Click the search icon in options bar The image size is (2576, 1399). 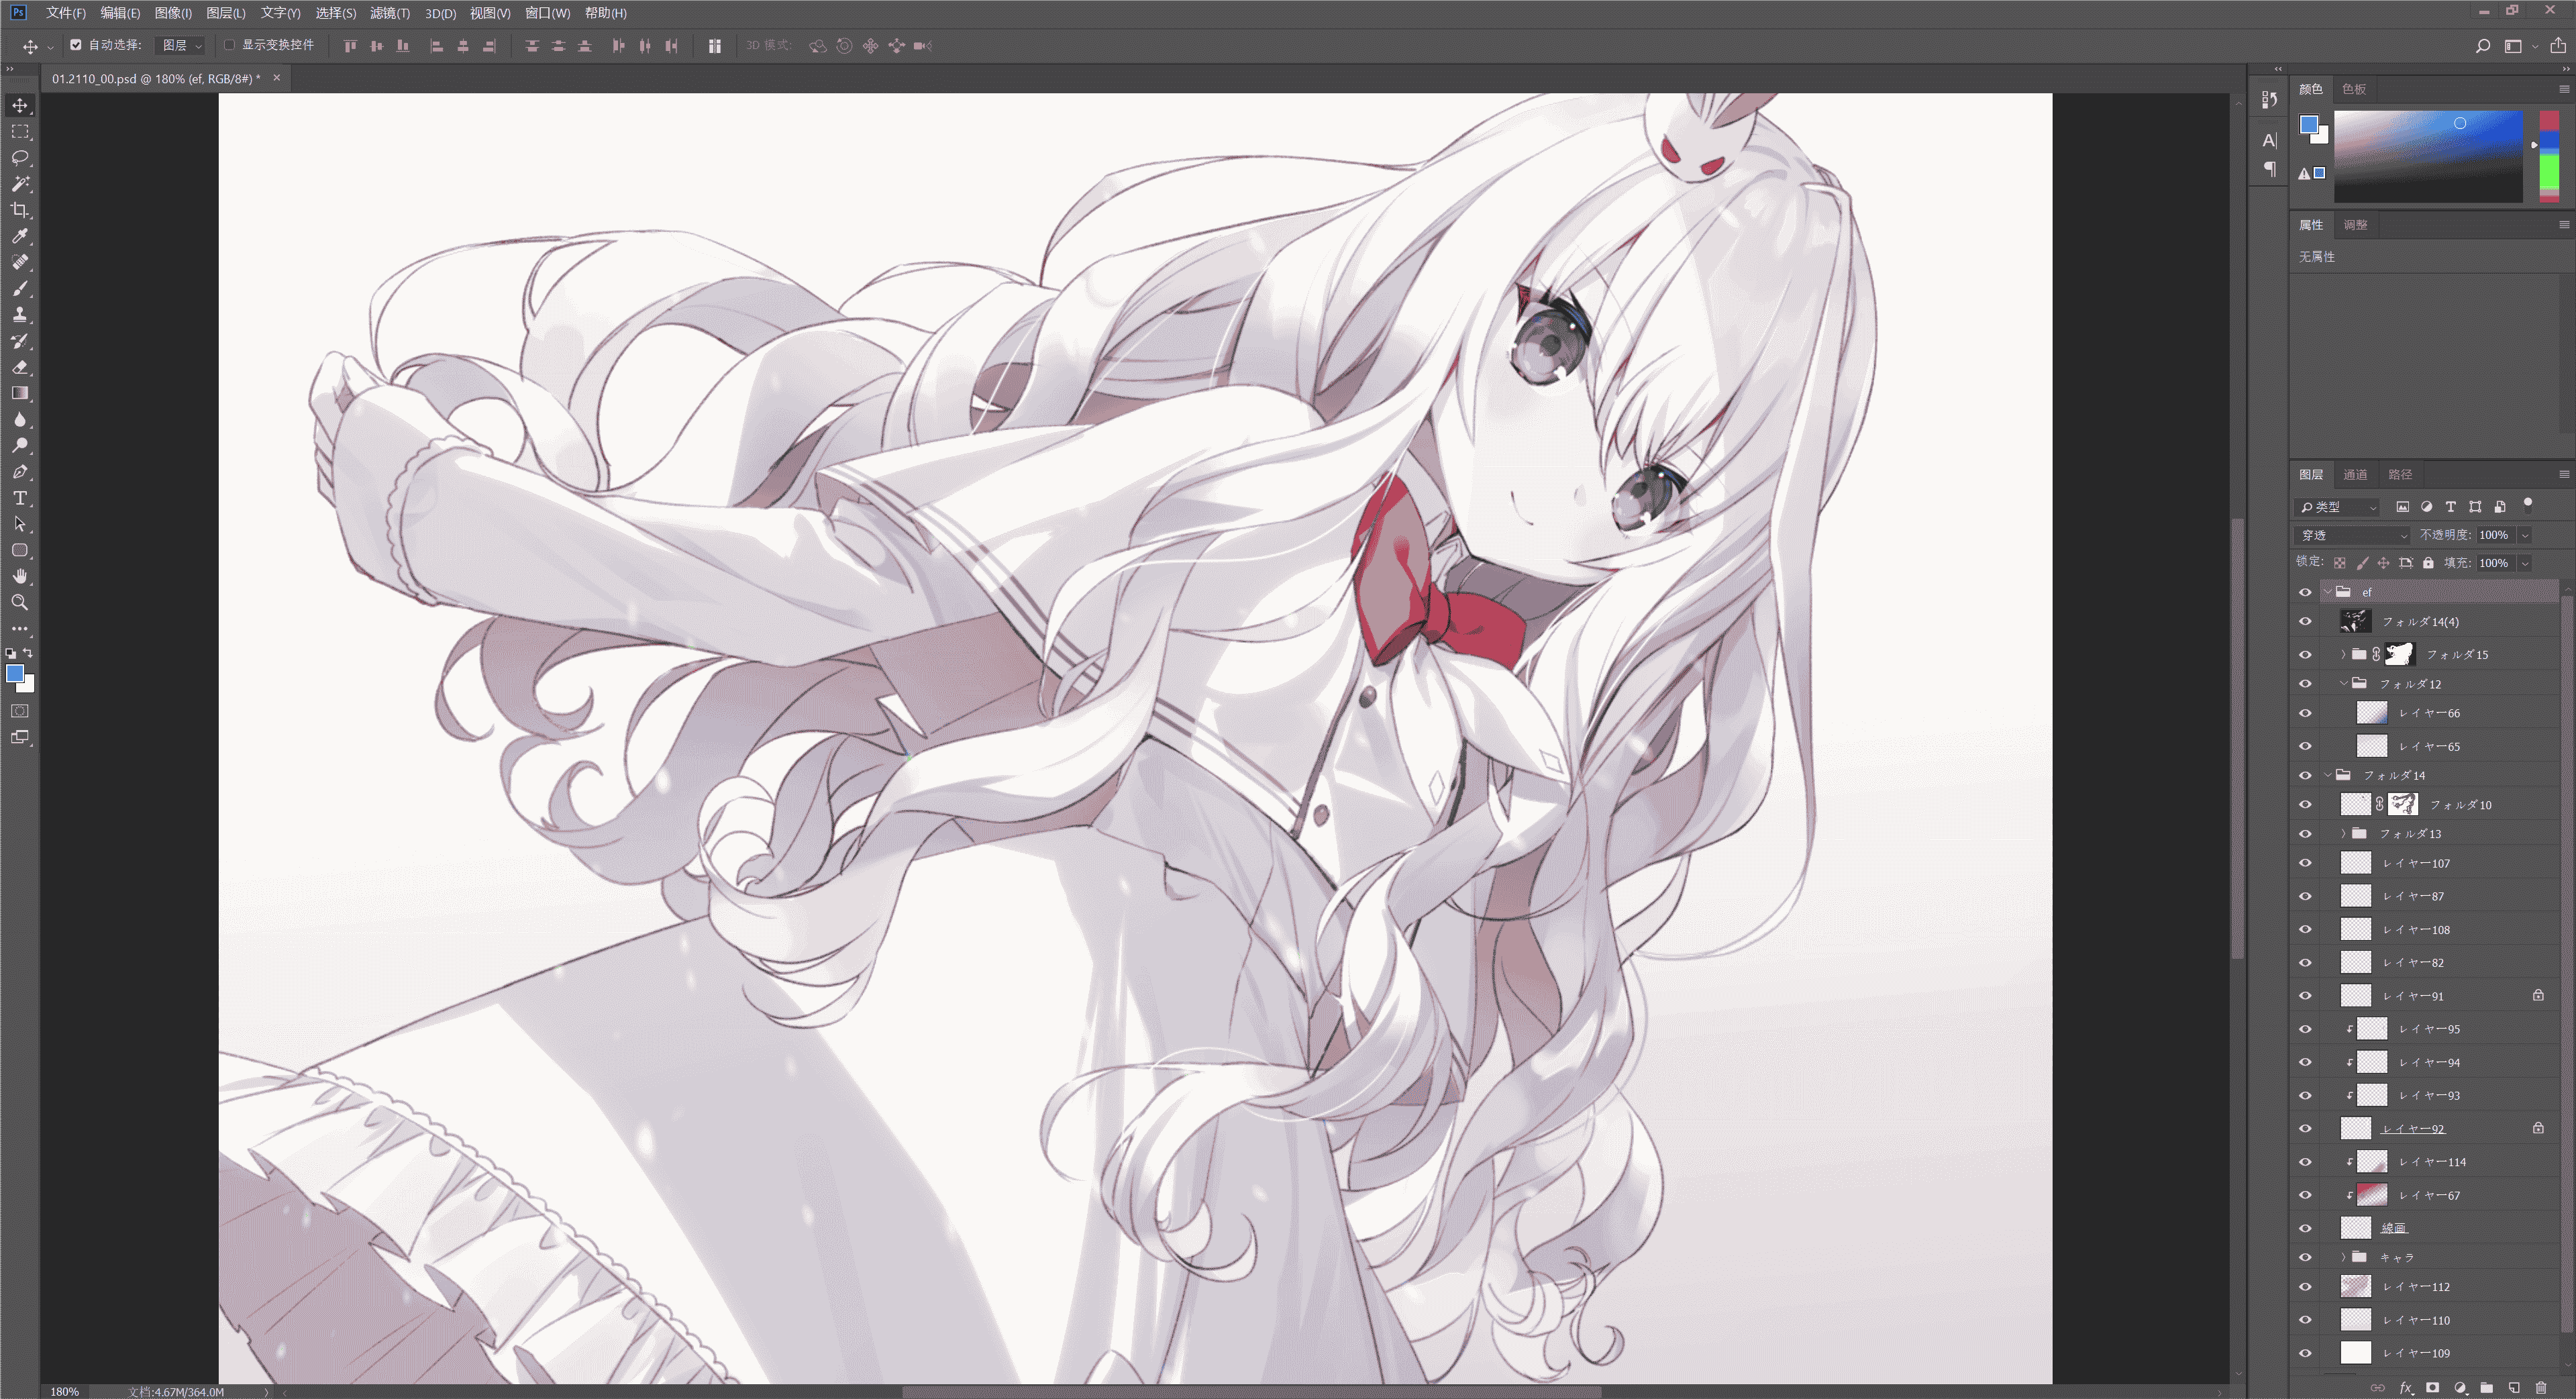pos(2483,46)
